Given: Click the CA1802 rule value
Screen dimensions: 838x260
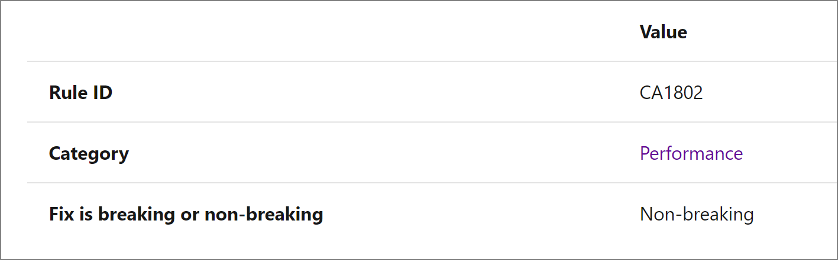Looking at the screenshot, I should click(671, 93).
